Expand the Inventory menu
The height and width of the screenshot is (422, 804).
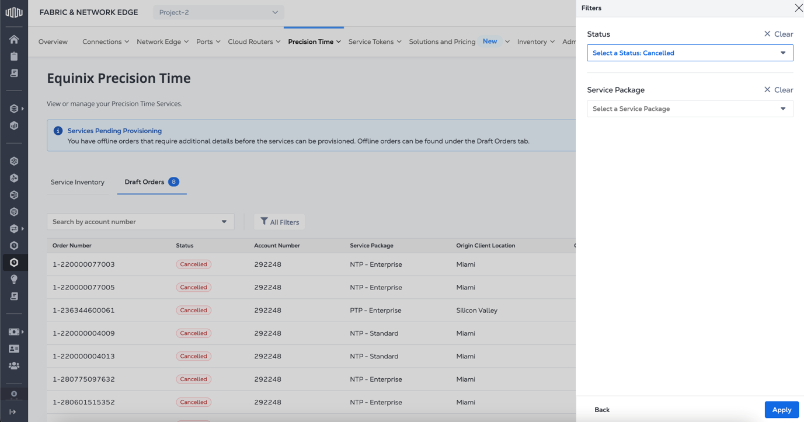click(x=535, y=41)
